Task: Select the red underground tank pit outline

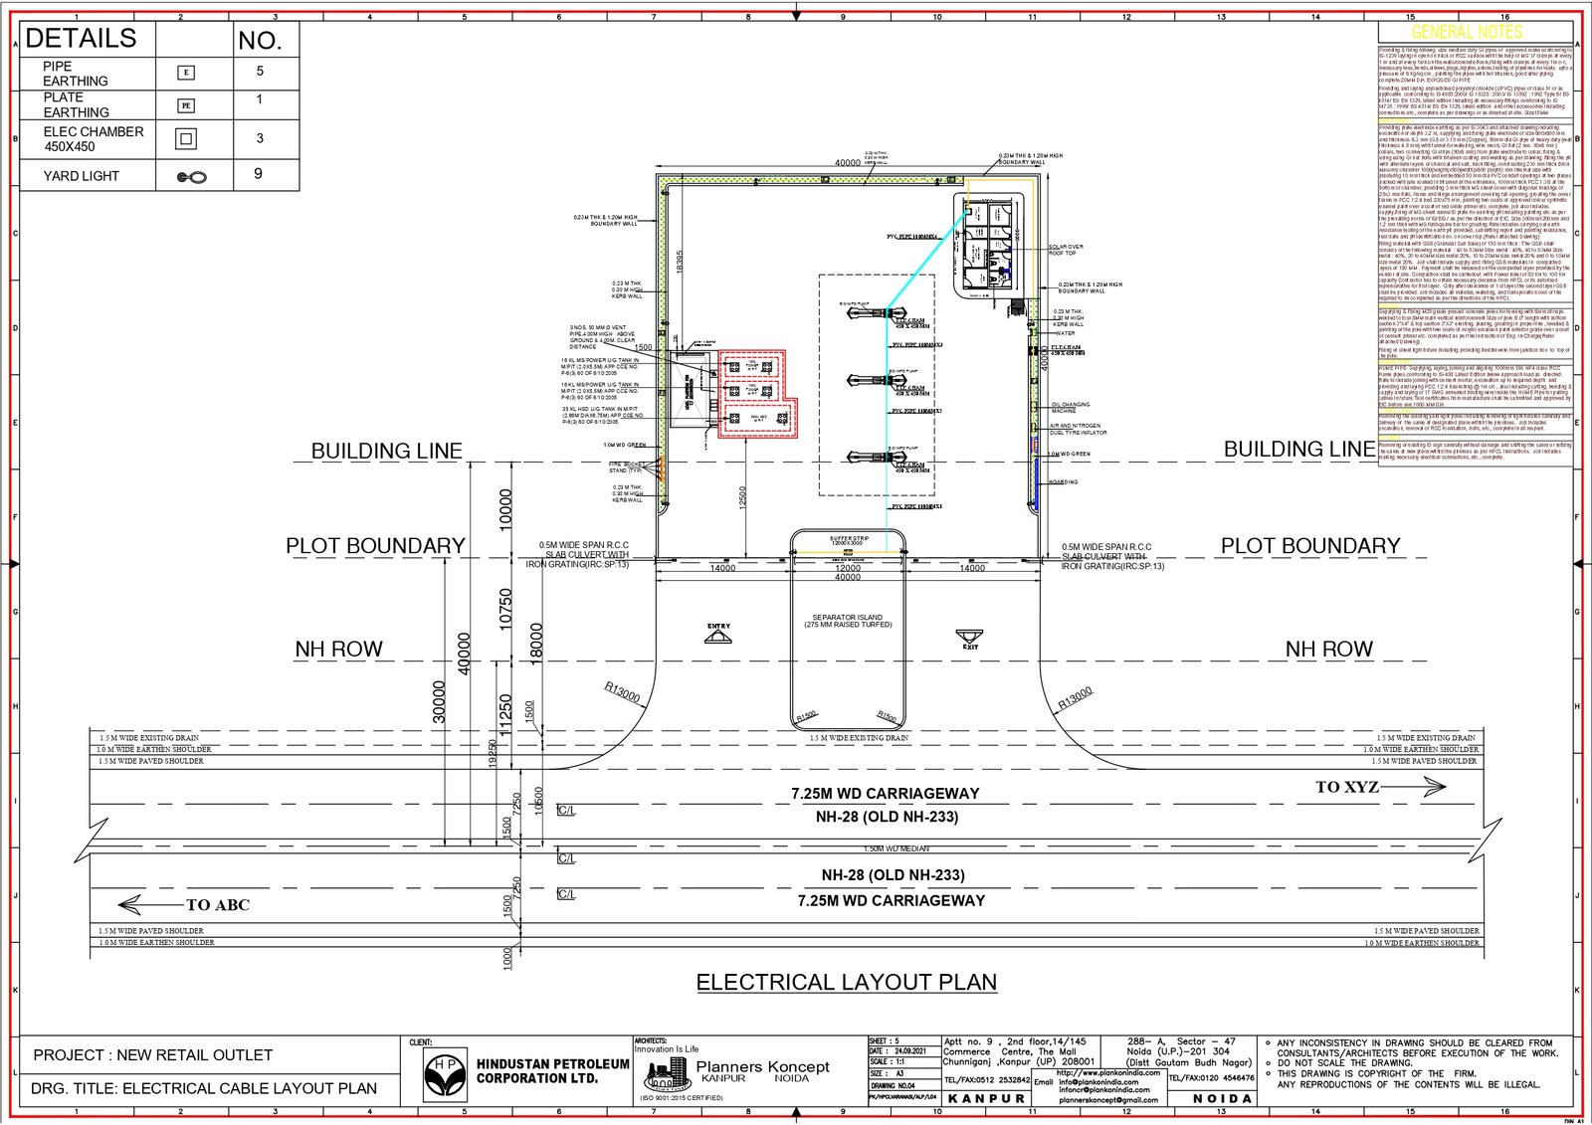Action: click(756, 393)
